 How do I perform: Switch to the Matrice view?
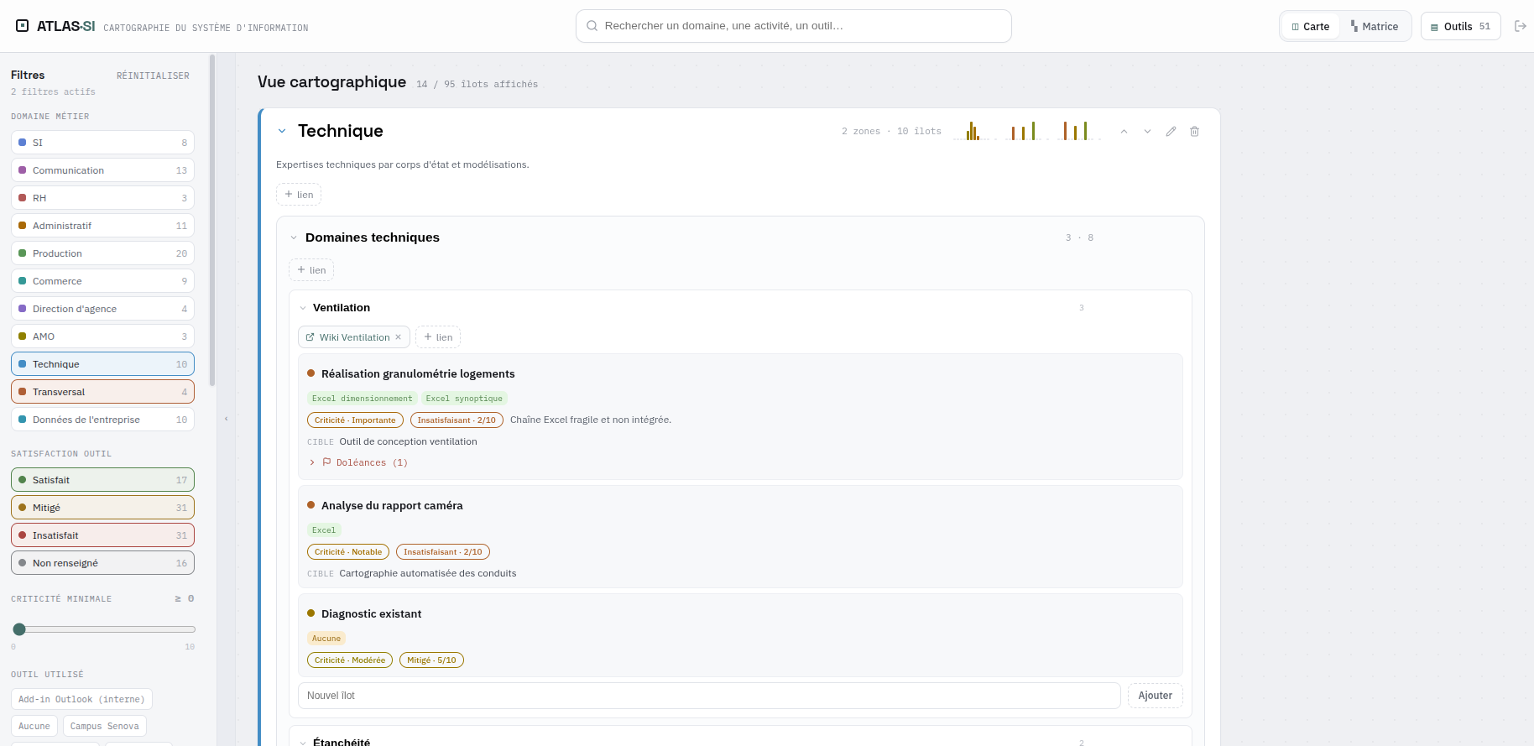coord(1375,26)
